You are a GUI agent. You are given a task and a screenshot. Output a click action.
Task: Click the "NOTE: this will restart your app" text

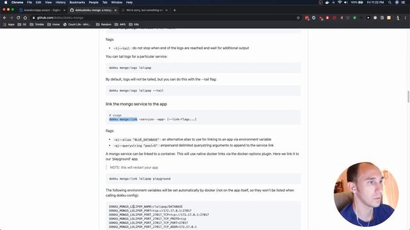tap(134, 167)
